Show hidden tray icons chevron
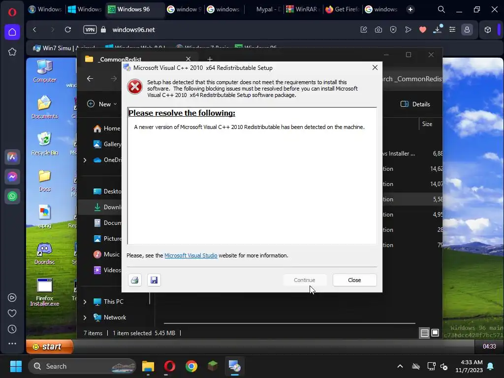The width and height of the screenshot is (504, 378). tap(400, 366)
